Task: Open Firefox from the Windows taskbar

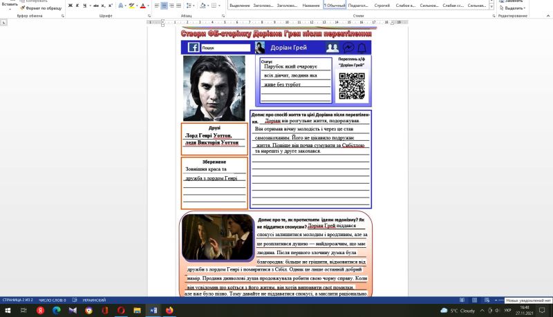Action: click(169, 311)
